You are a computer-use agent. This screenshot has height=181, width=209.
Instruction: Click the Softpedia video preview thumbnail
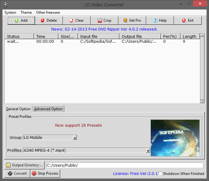[175, 138]
